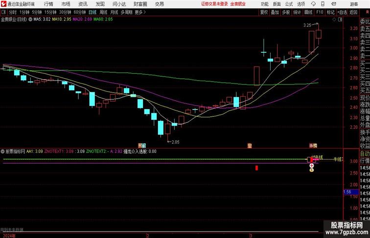This screenshot has height=238, width=370.
Task: Switch to 1分钟 period tab
Action: 24,12
